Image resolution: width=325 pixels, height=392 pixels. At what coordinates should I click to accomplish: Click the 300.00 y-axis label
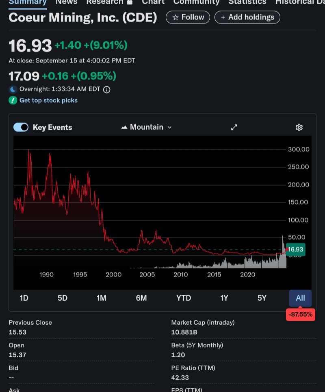click(x=299, y=150)
